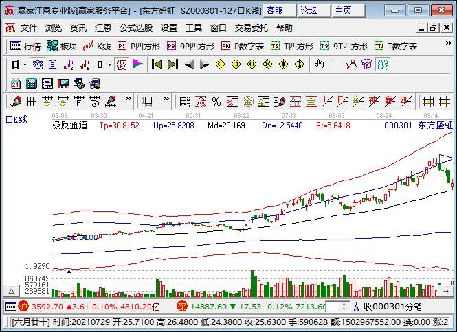Toggle the green 线 icon
457x332 pixels.
pyautogui.click(x=383, y=64)
